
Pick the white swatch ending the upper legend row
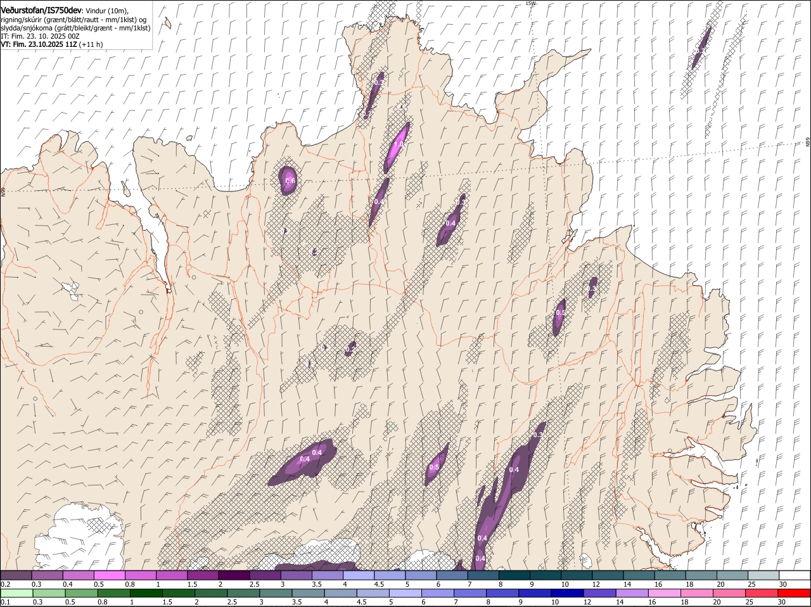[x=795, y=575]
